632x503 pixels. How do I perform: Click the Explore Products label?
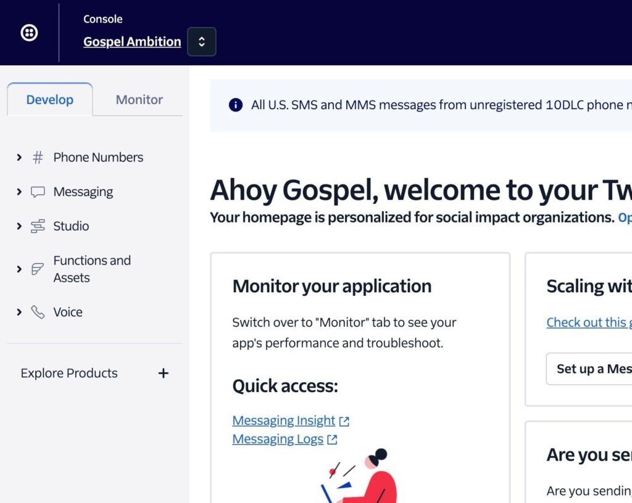[69, 374]
